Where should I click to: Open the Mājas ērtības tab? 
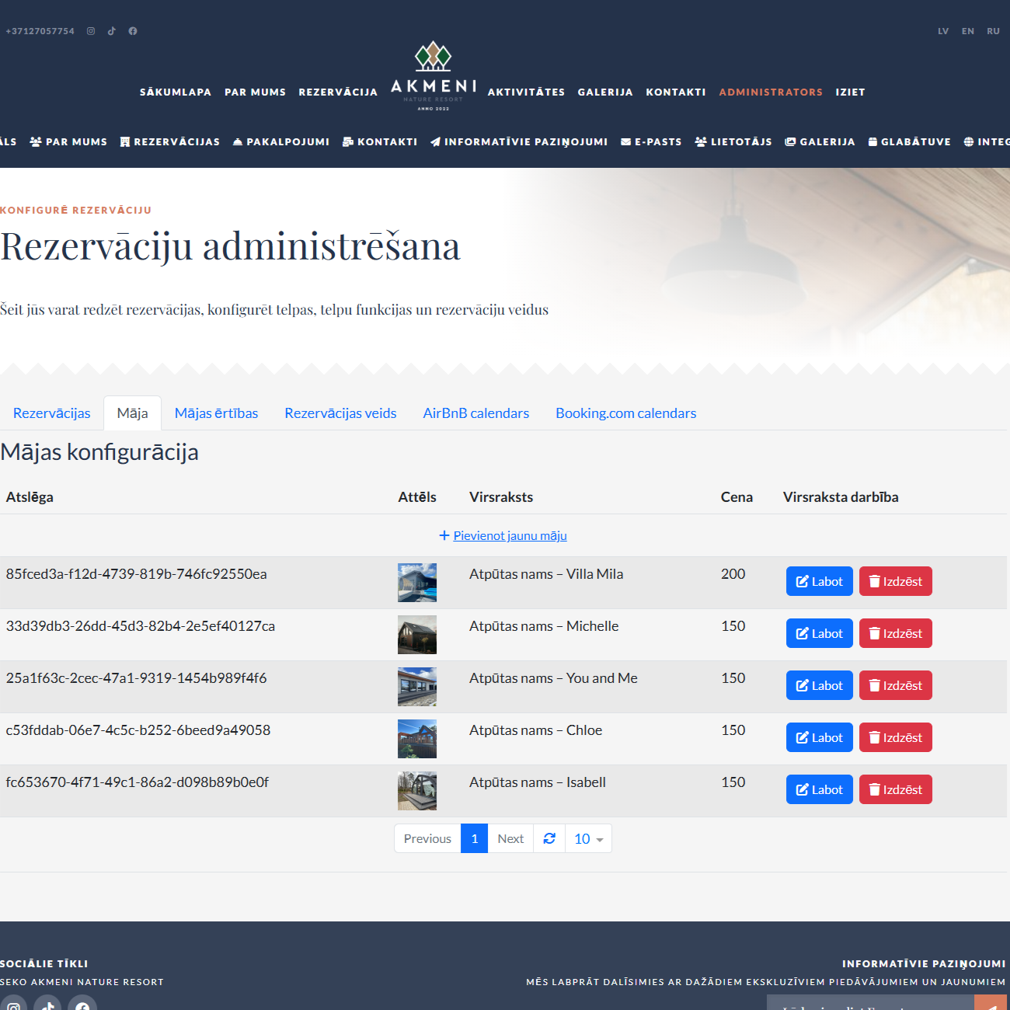pos(216,413)
